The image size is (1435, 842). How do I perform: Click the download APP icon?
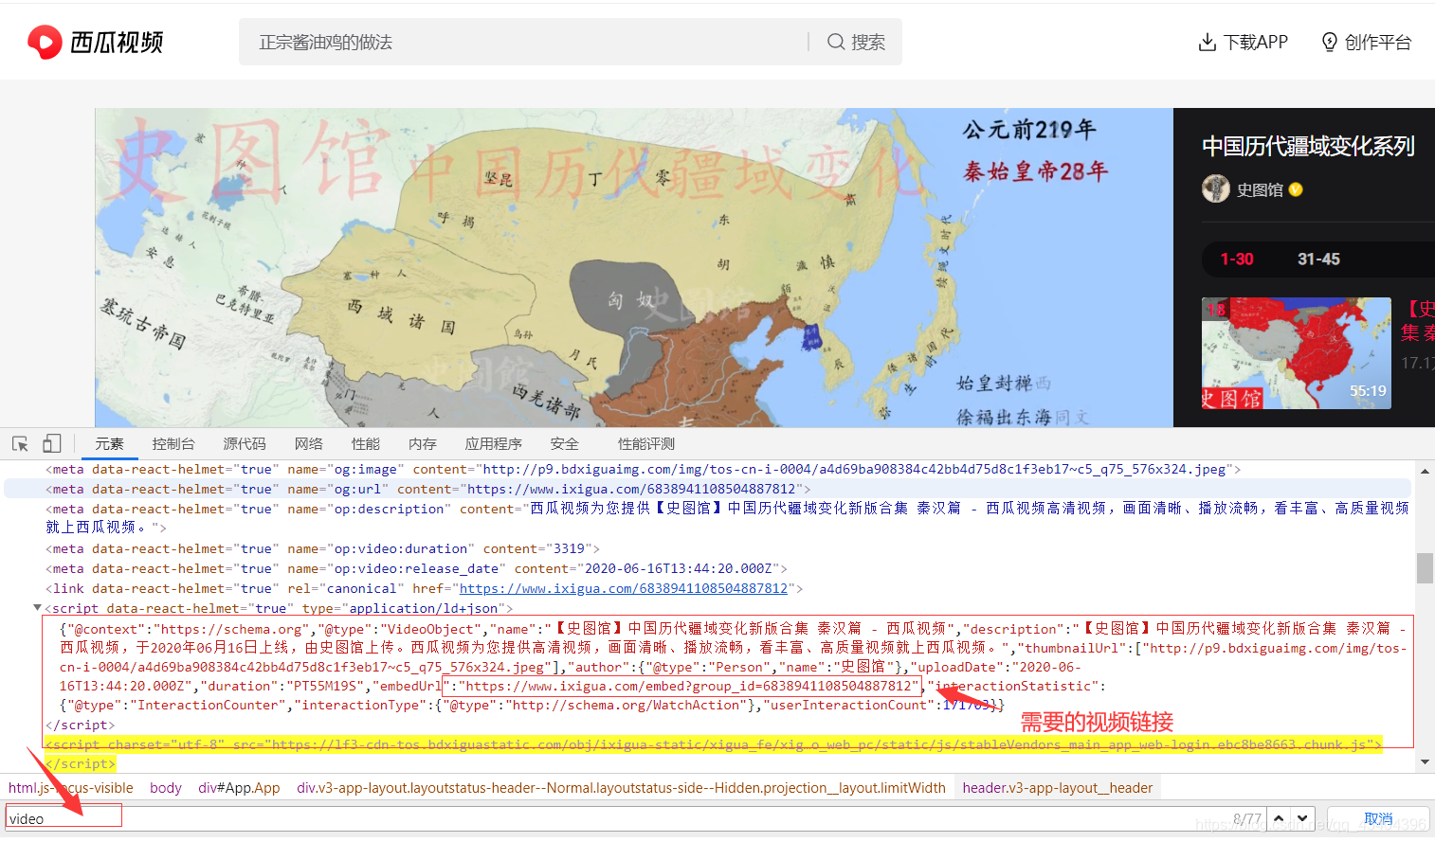coord(1208,42)
